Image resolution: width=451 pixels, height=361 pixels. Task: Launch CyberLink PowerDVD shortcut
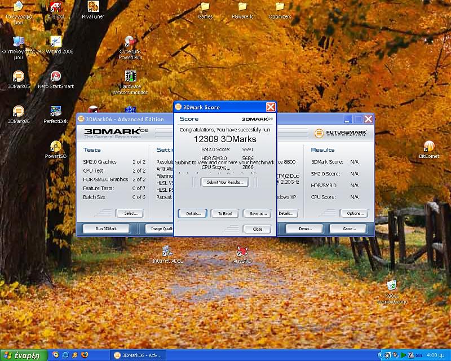pyautogui.click(x=130, y=47)
